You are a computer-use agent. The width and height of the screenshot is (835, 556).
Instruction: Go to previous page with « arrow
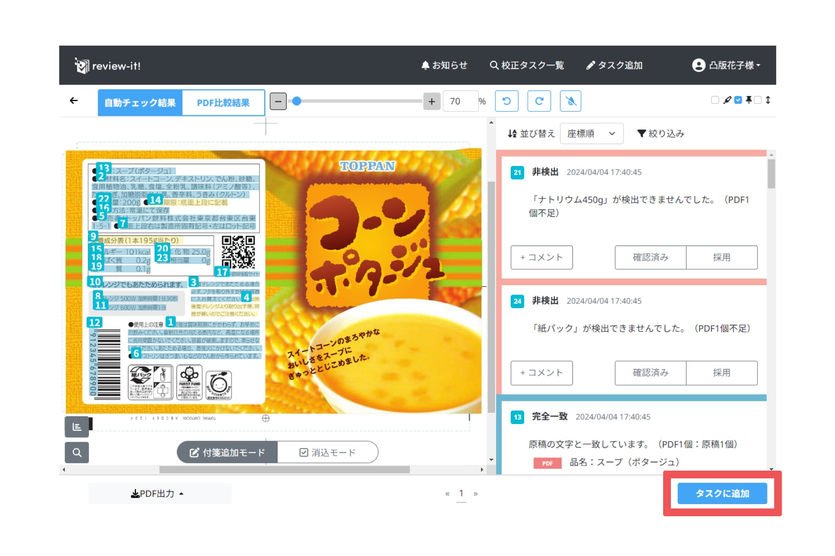tap(447, 493)
